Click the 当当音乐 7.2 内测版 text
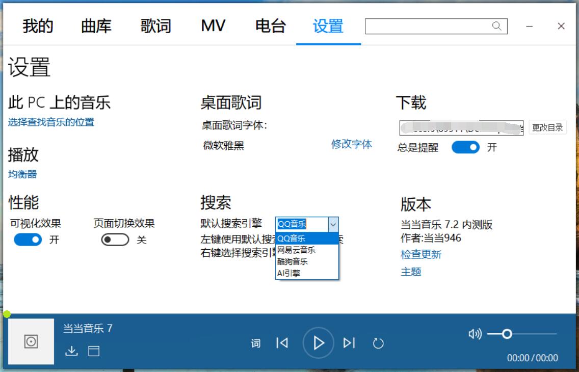 coord(446,225)
